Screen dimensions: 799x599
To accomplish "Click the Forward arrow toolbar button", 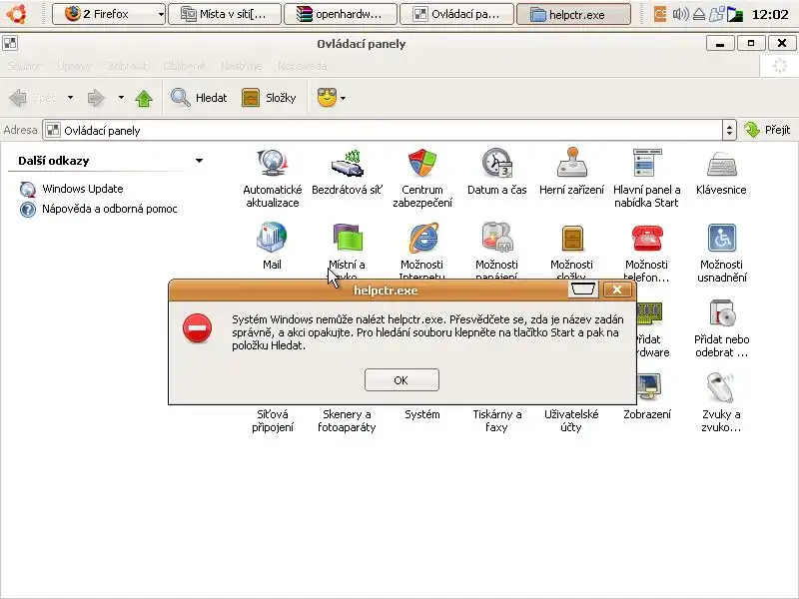I will point(95,97).
